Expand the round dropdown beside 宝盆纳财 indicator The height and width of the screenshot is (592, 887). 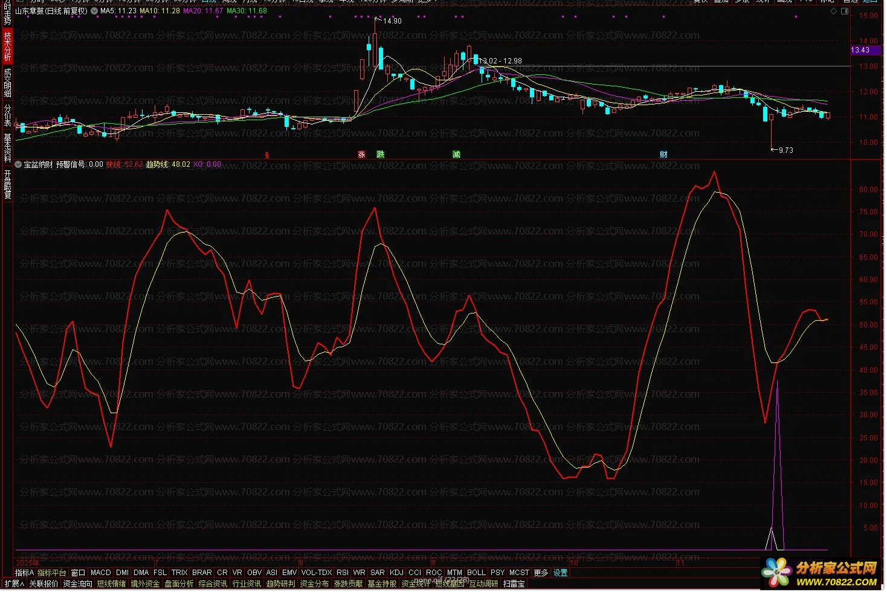[x=18, y=164]
